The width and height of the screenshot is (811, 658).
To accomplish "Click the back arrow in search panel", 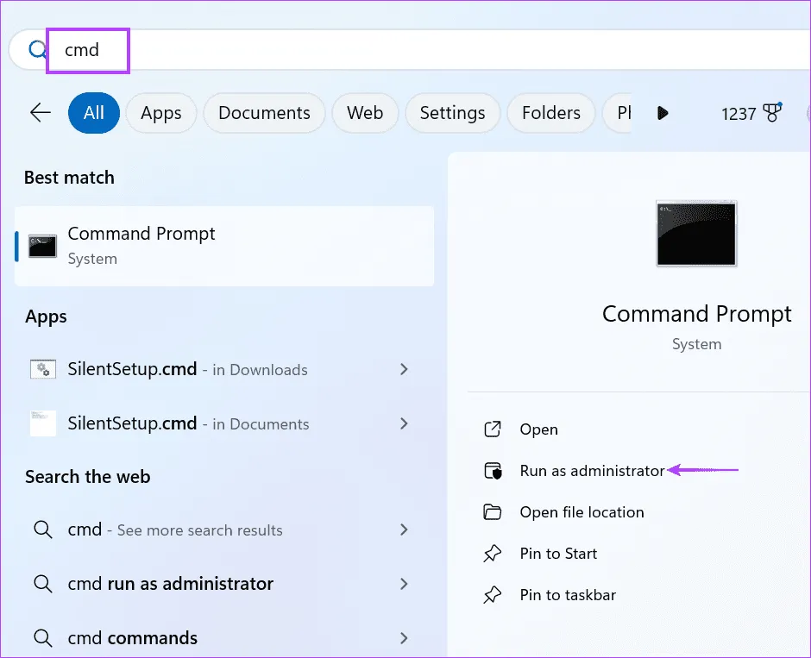I will coord(40,113).
